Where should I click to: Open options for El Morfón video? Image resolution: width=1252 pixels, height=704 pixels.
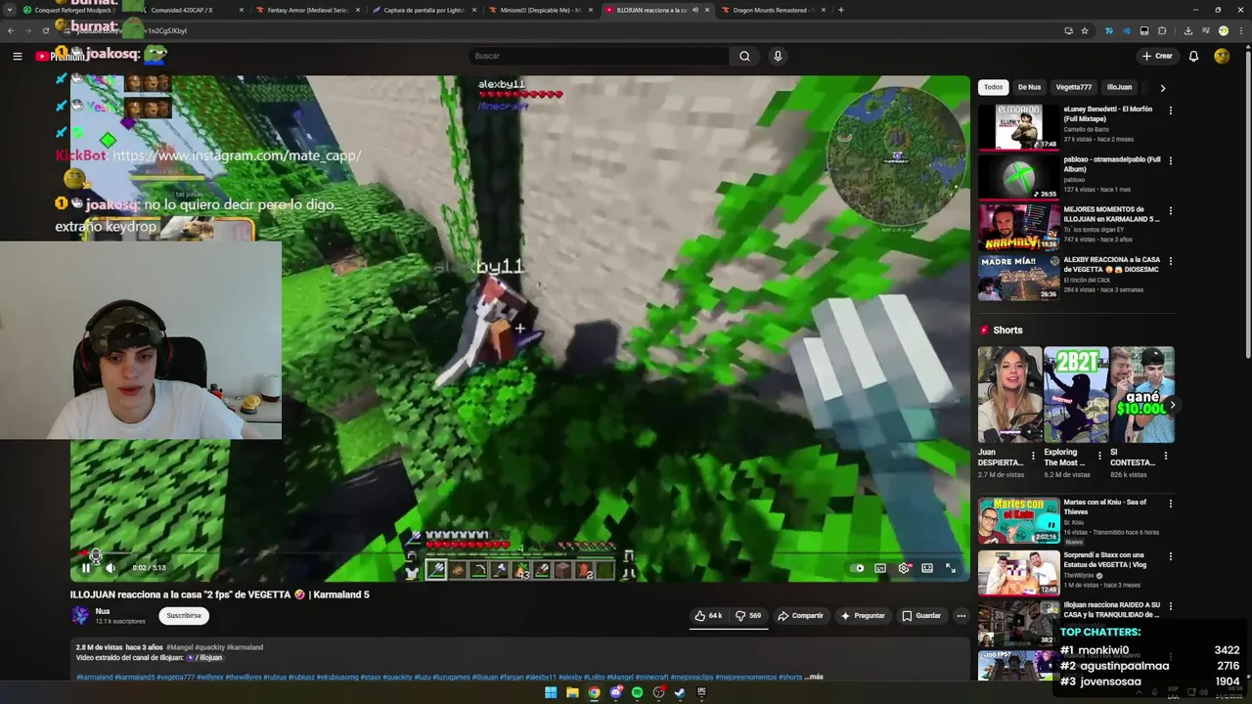(1170, 110)
